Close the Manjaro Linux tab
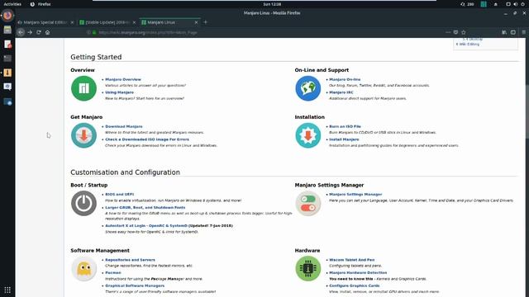Screen dimensions: 529x297 (x=196, y=22)
